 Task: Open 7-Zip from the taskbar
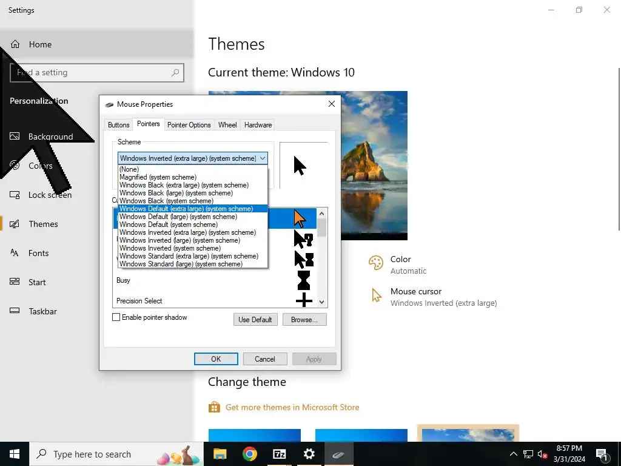(279, 454)
